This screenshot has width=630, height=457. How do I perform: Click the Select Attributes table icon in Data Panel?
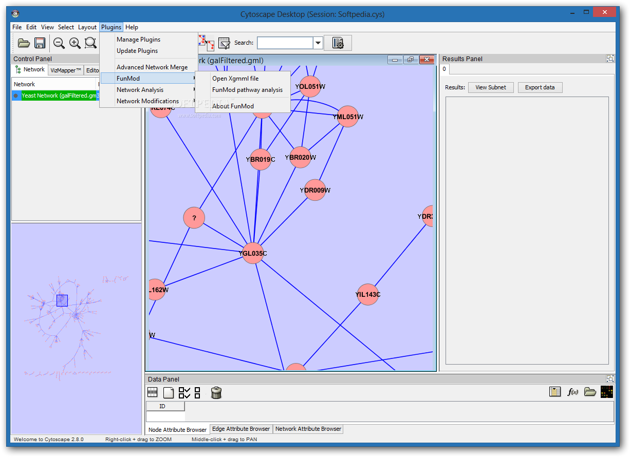click(x=153, y=393)
